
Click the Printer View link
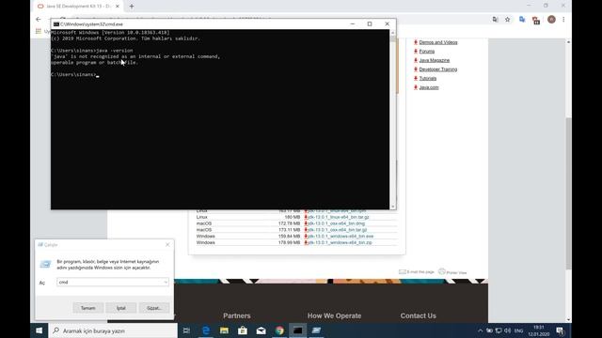click(x=452, y=272)
